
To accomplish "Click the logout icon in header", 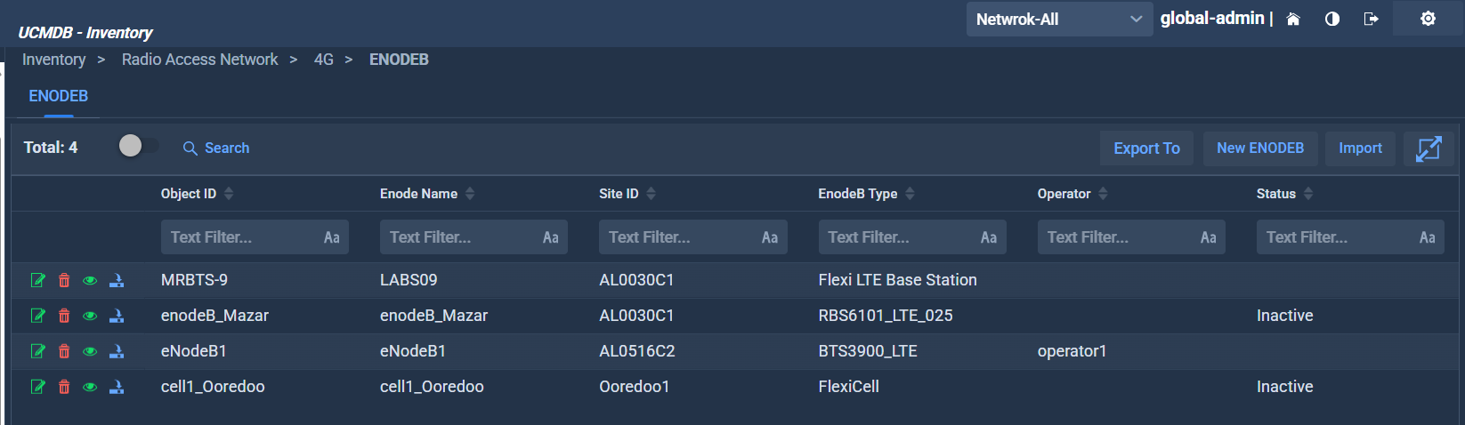I will pyautogui.click(x=1371, y=19).
